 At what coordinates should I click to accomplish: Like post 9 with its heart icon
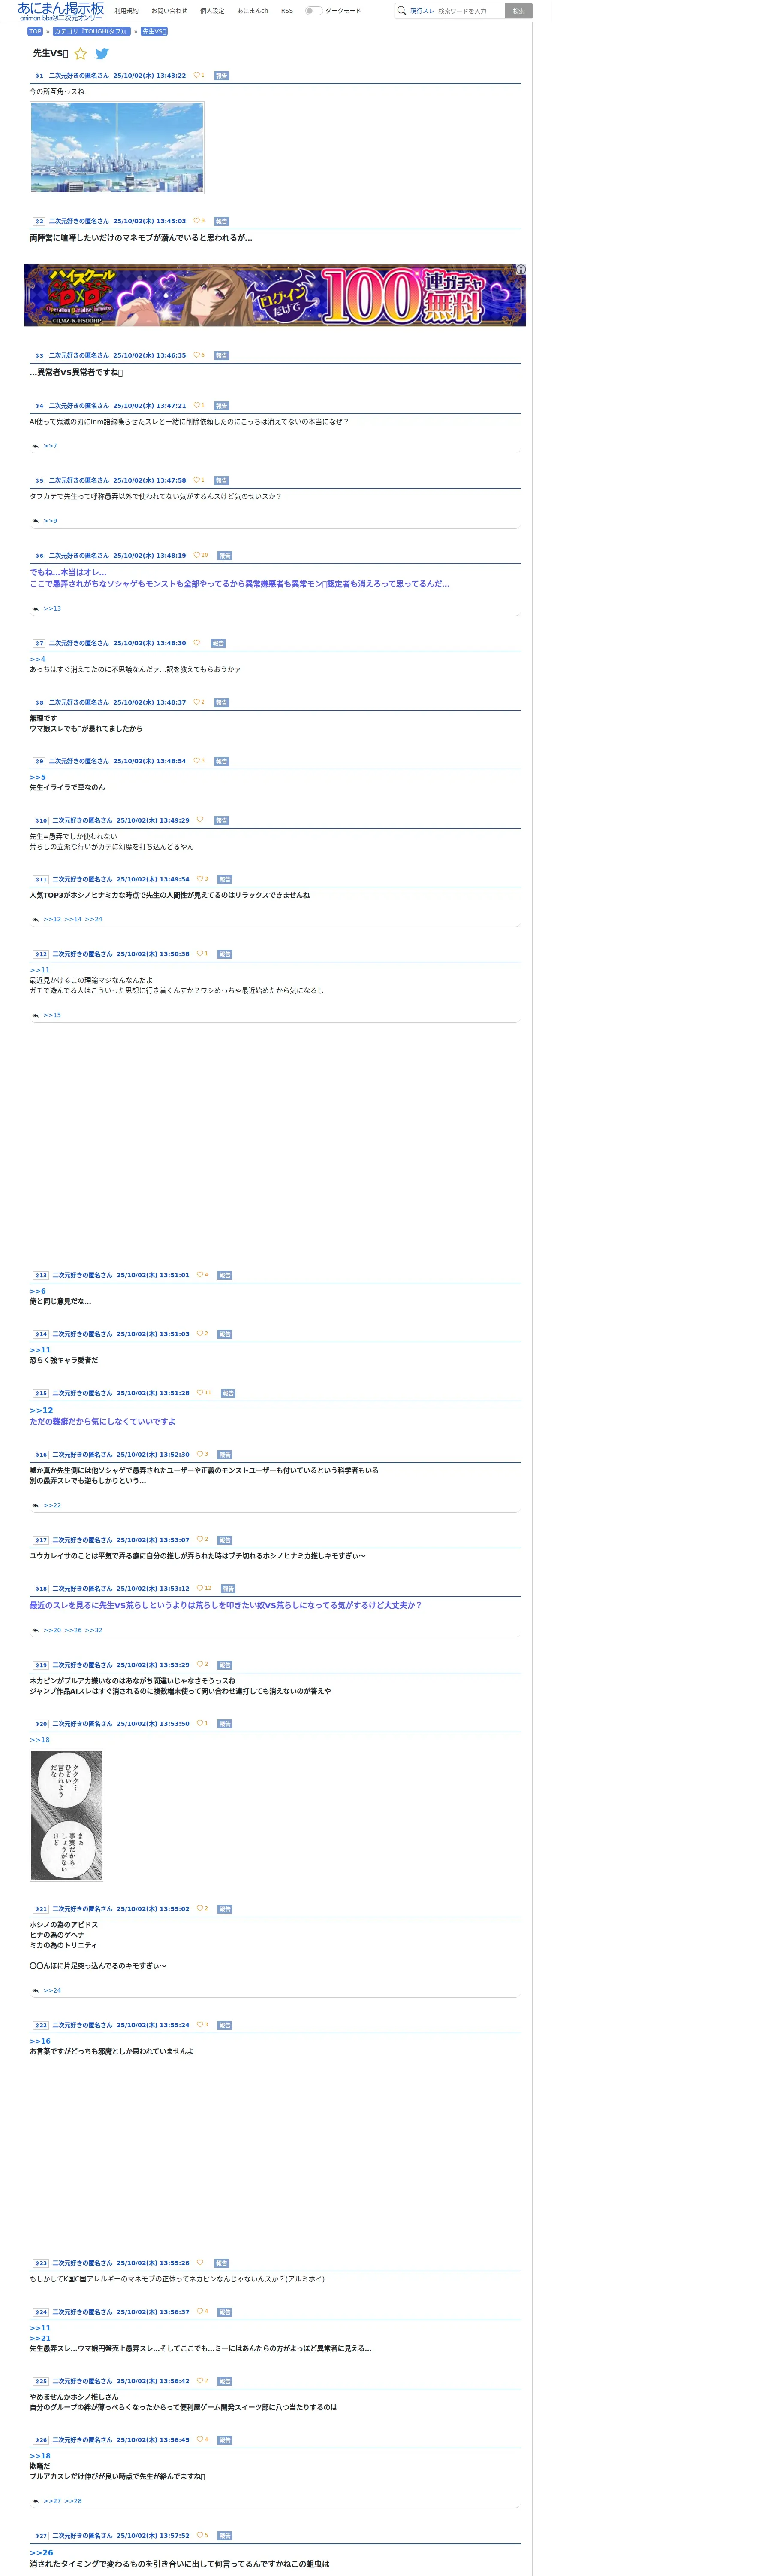[197, 761]
